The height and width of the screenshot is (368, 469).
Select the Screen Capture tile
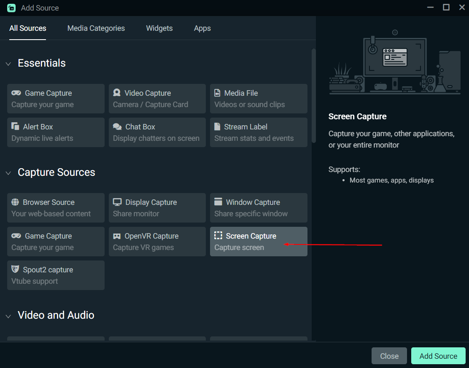[259, 241]
